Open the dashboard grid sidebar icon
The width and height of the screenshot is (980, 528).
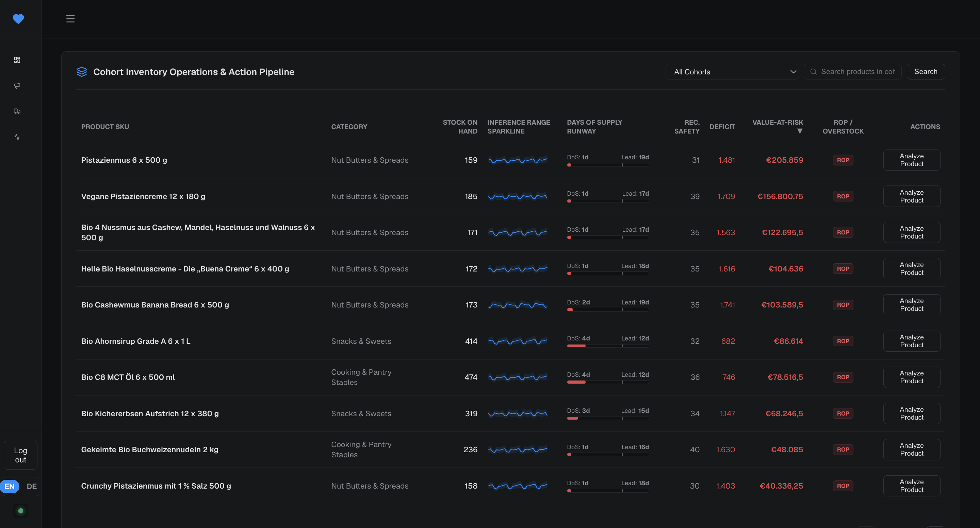point(17,60)
